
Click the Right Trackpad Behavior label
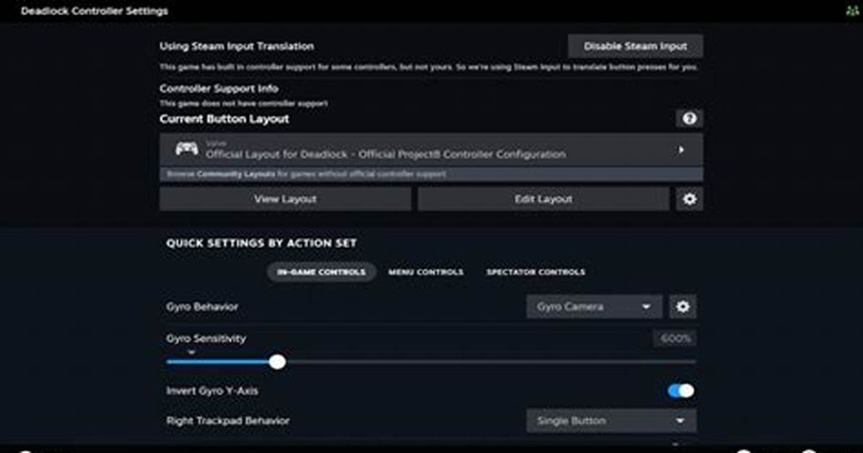tap(227, 421)
